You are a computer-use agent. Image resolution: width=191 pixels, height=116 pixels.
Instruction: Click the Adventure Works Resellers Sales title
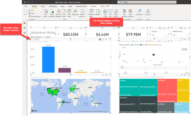tap(43, 34)
